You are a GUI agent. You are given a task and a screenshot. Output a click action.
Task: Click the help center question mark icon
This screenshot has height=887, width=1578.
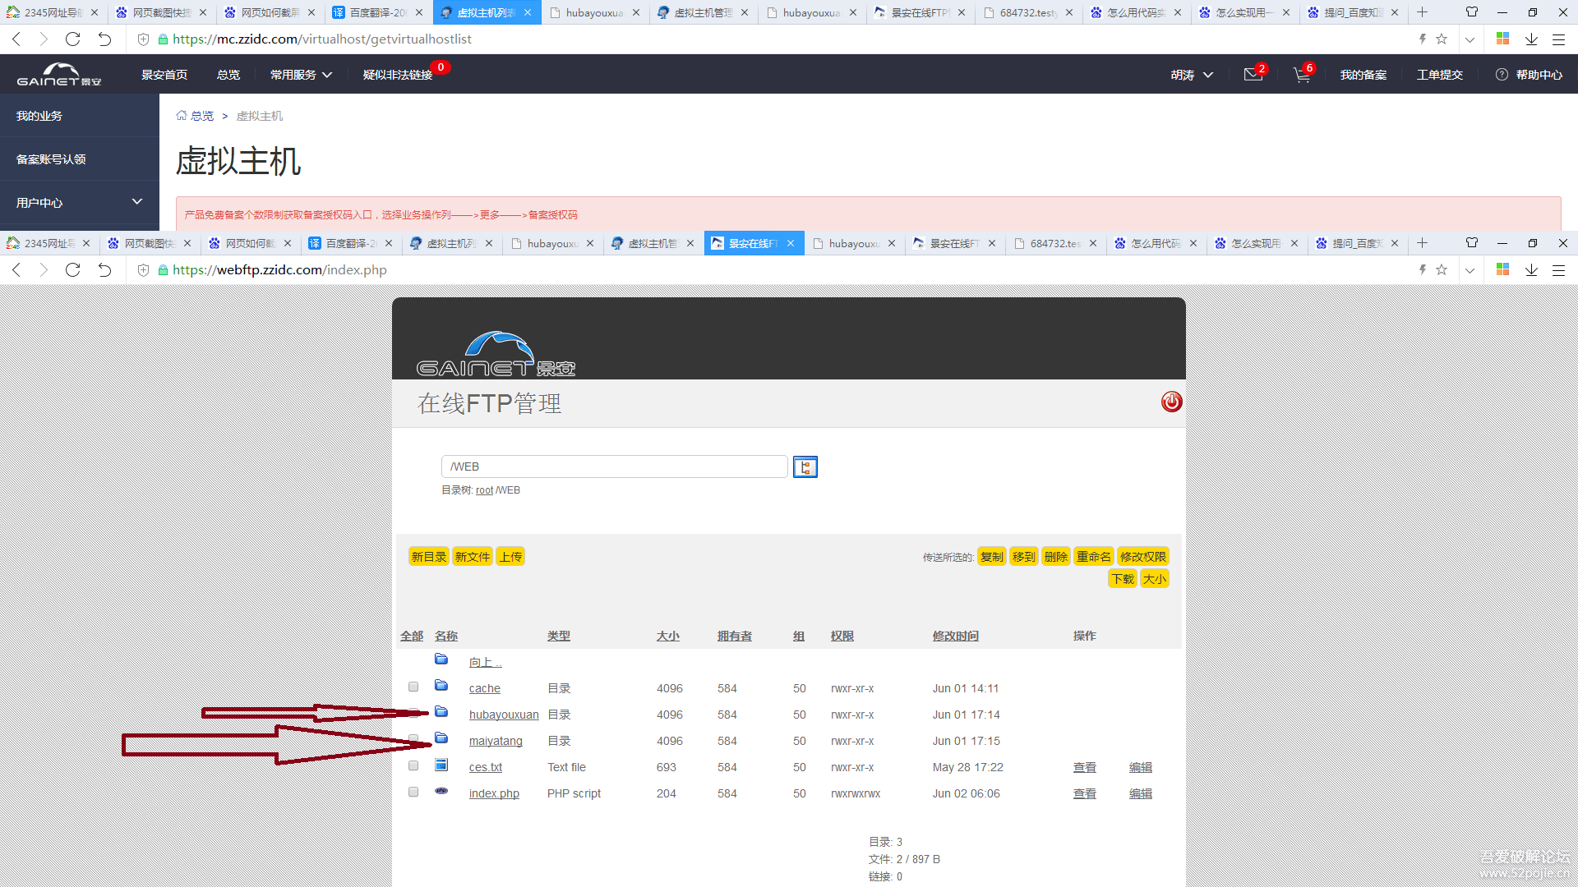point(1502,75)
